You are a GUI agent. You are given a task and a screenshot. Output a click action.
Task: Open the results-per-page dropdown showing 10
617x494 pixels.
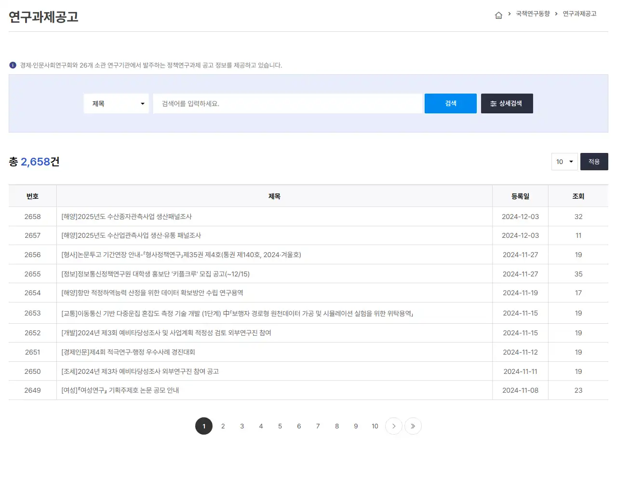pyautogui.click(x=564, y=162)
